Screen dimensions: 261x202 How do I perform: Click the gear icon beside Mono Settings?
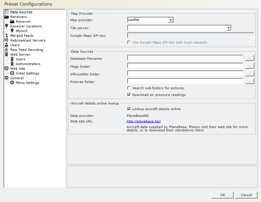tap(12, 82)
